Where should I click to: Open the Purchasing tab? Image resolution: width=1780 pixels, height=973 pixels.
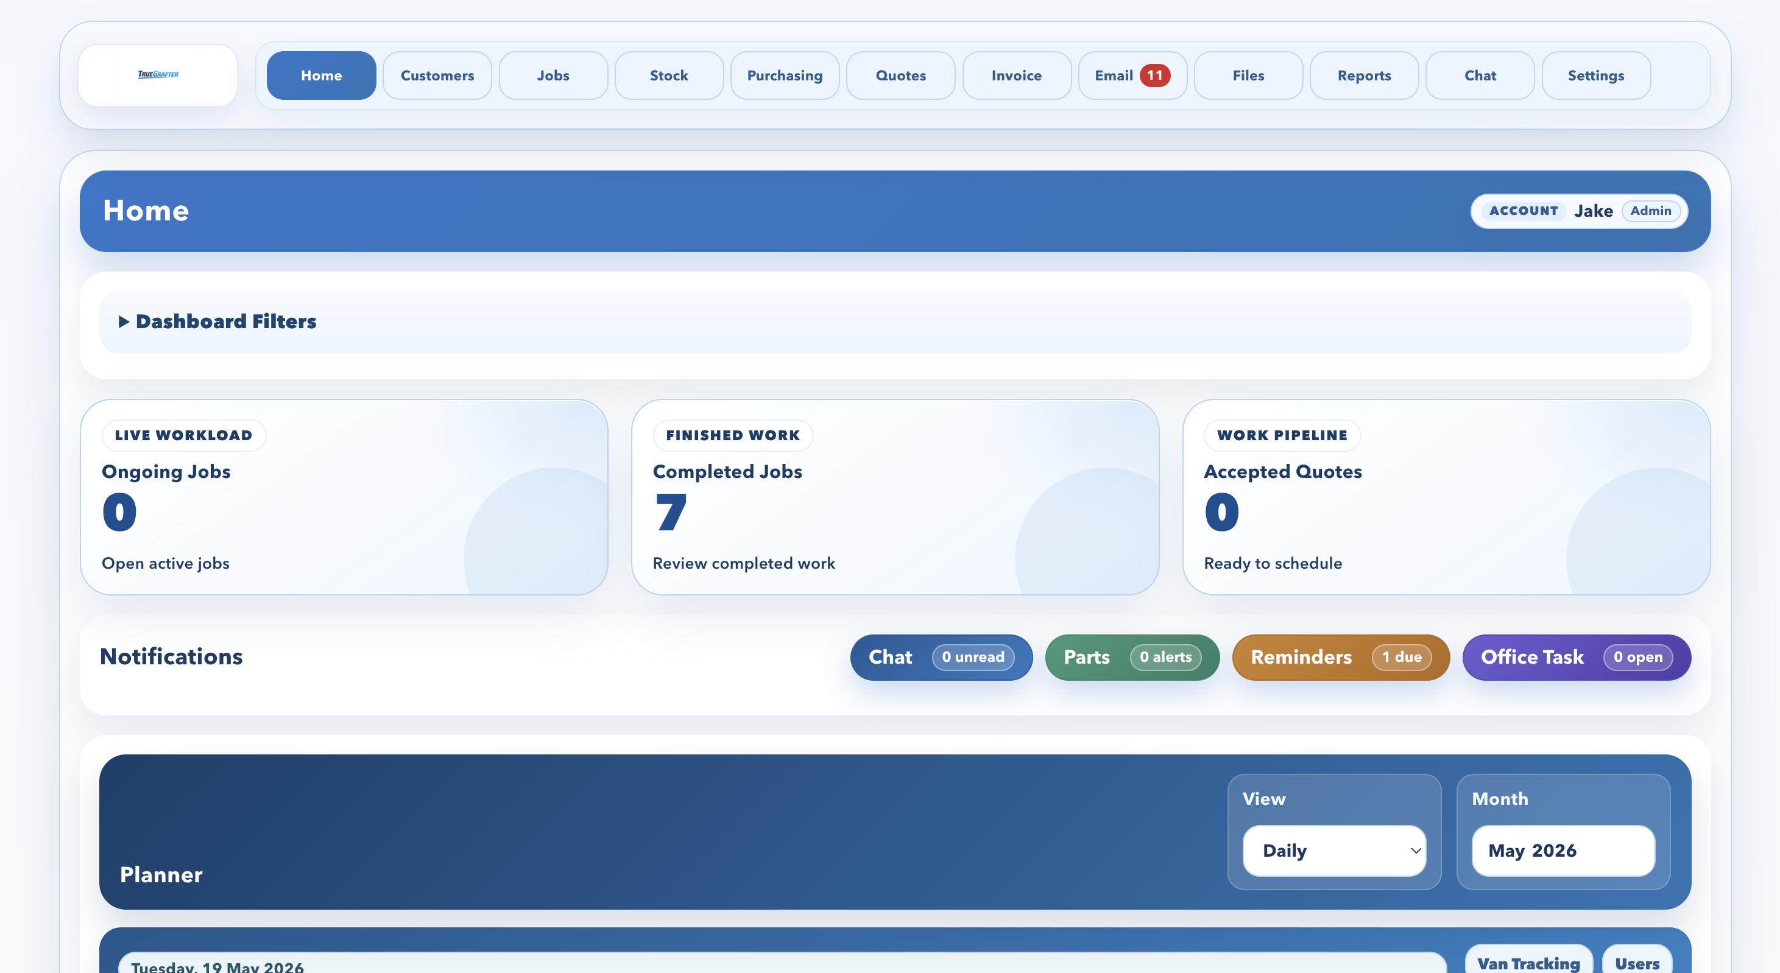pos(785,76)
